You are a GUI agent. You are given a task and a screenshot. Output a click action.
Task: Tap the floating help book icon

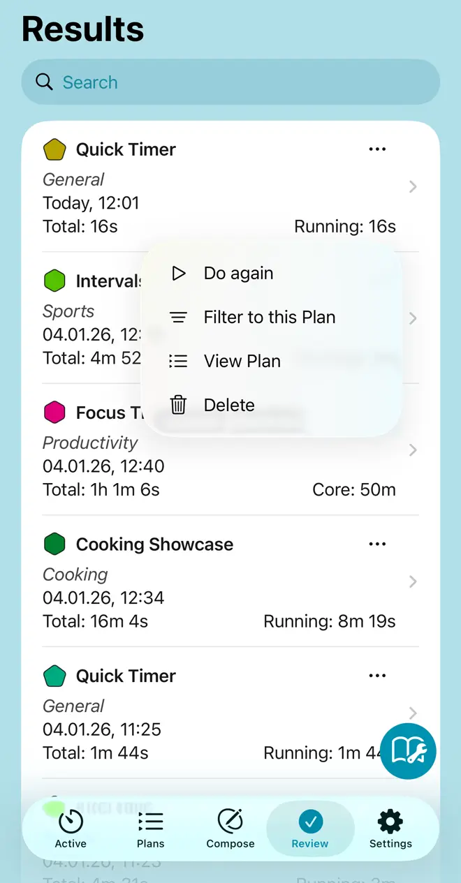point(408,751)
